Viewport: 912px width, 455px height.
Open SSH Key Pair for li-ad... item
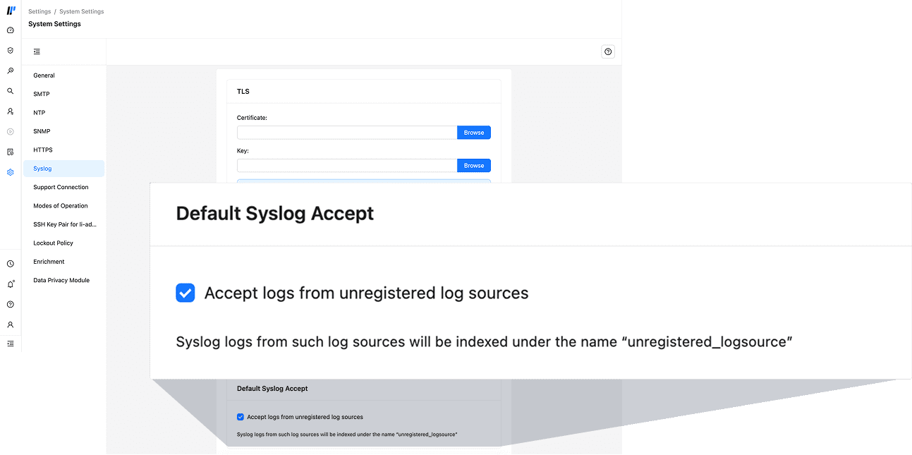(63, 224)
